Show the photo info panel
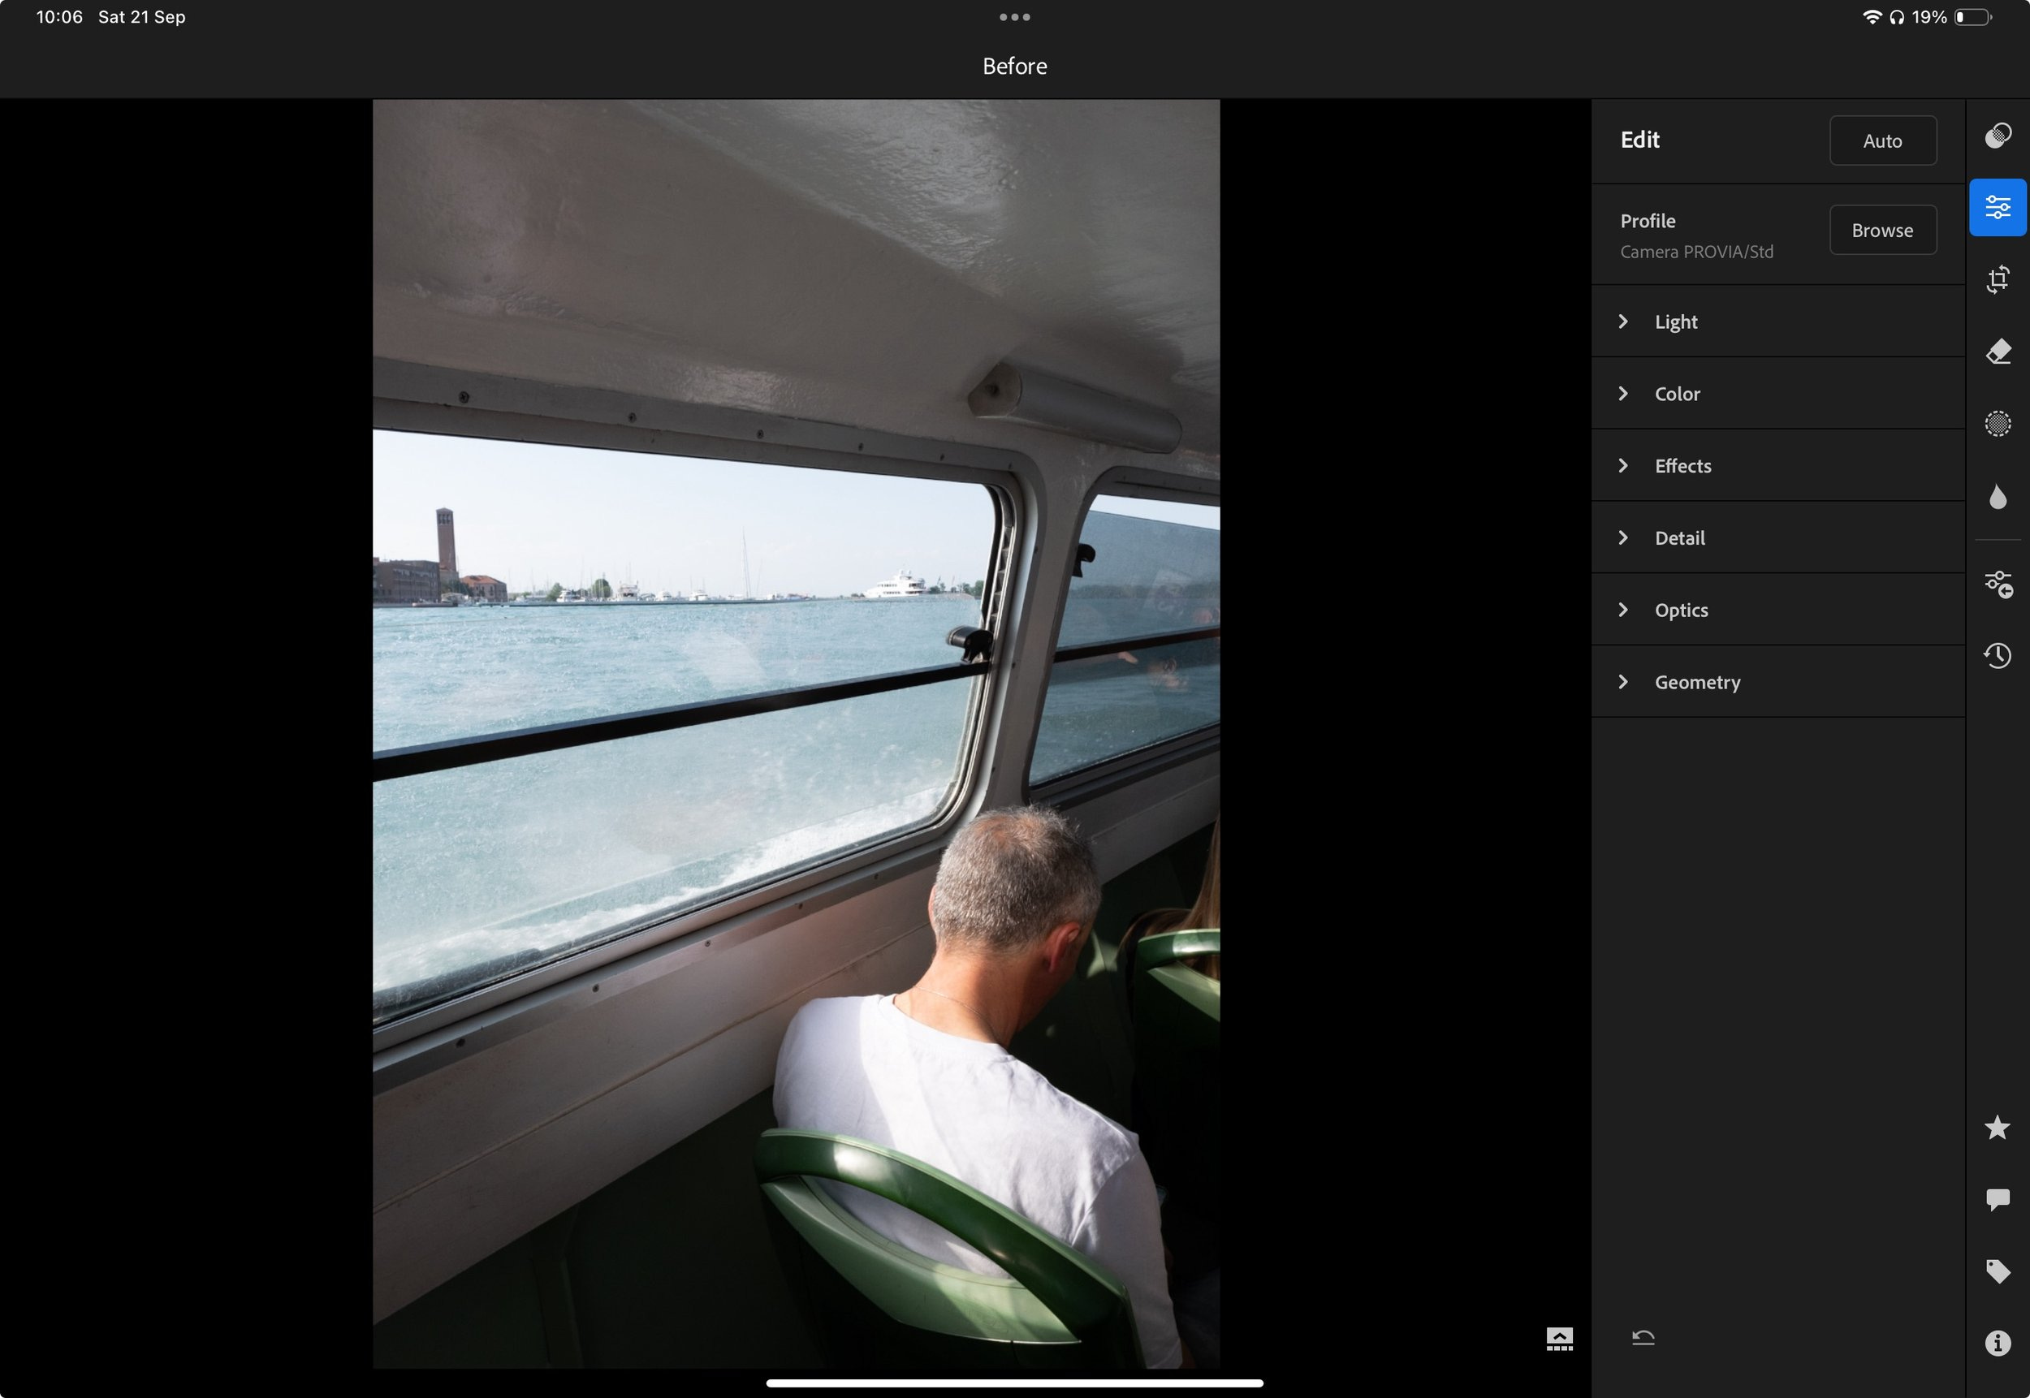Viewport: 2030px width, 1398px height. click(x=1997, y=1343)
